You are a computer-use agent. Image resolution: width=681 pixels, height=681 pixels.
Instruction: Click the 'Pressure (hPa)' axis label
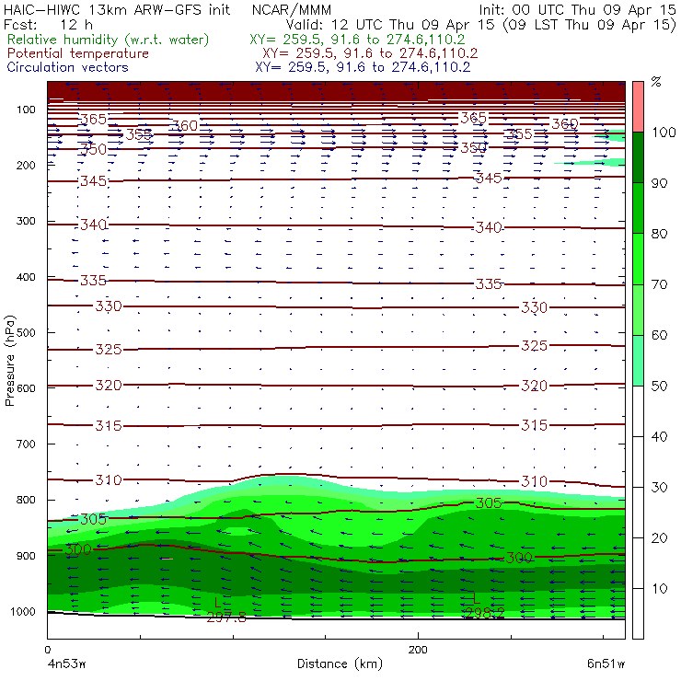click(10, 361)
